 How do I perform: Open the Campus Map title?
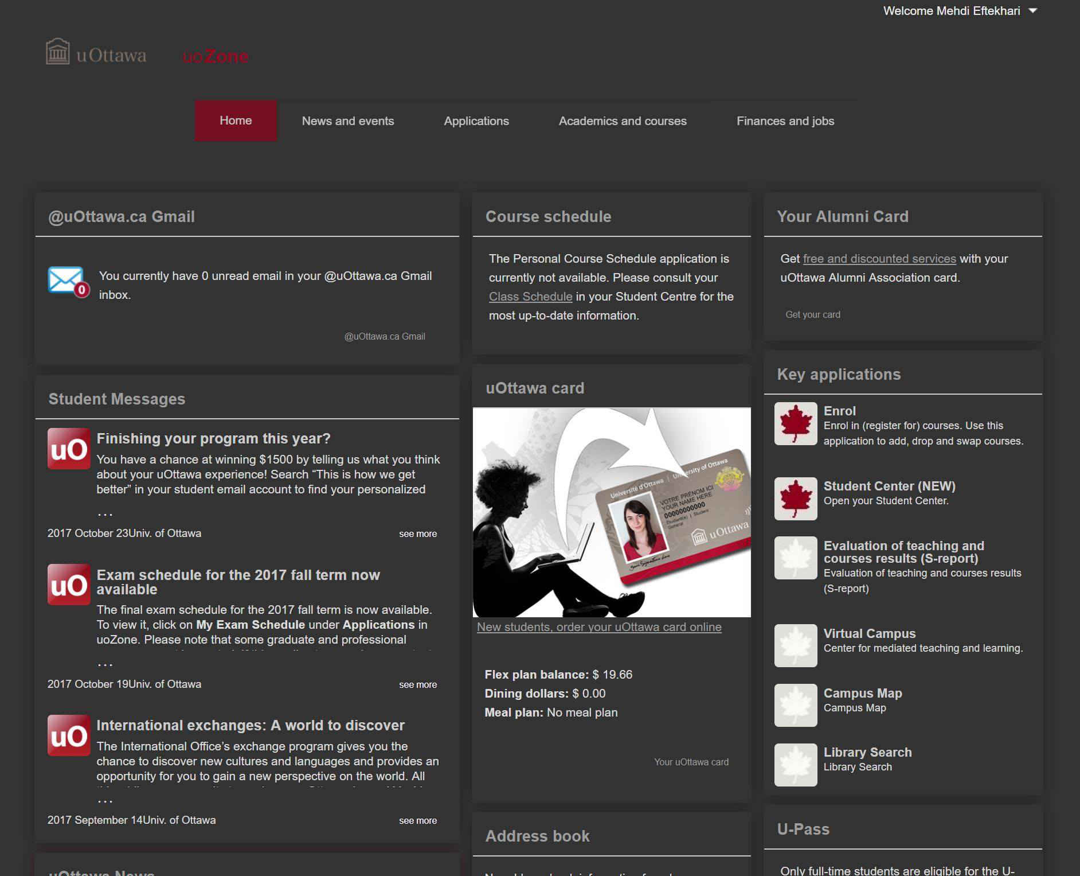pyautogui.click(x=863, y=694)
